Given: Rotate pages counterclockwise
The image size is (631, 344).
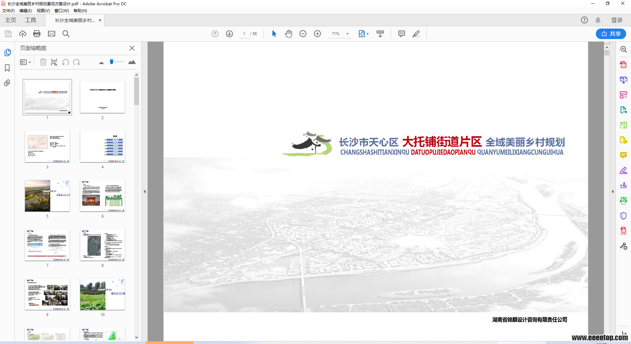Looking at the screenshot, I should 65,62.
